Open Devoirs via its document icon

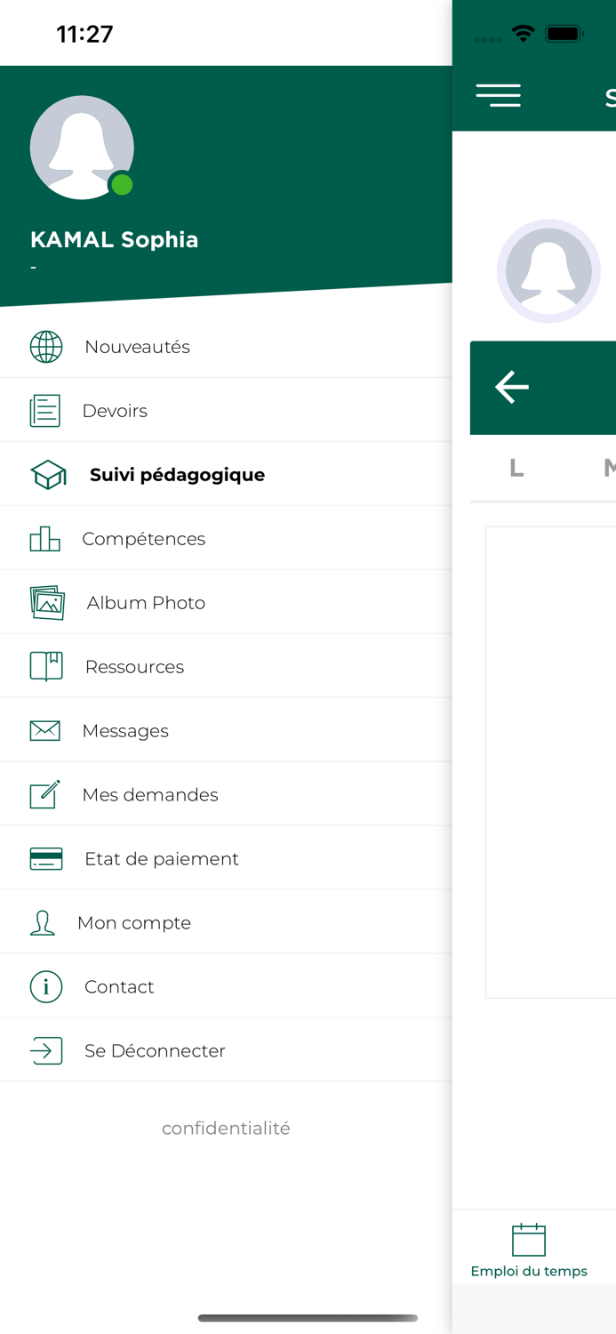point(45,411)
